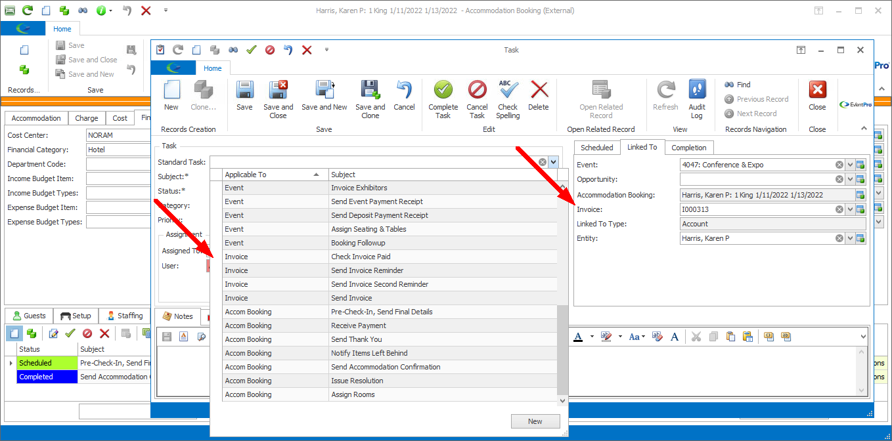Expand font color dropdown arrow in notes toolbar

tap(592, 337)
